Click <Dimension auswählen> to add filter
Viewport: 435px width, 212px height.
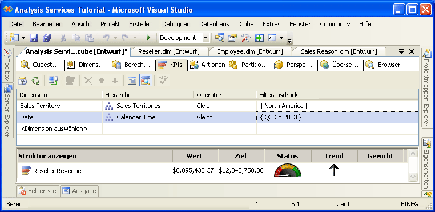tap(54, 129)
